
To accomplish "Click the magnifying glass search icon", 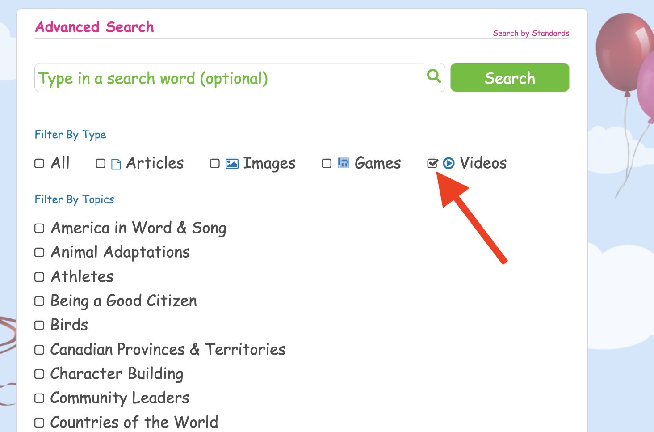I will [x=434, y=76].
